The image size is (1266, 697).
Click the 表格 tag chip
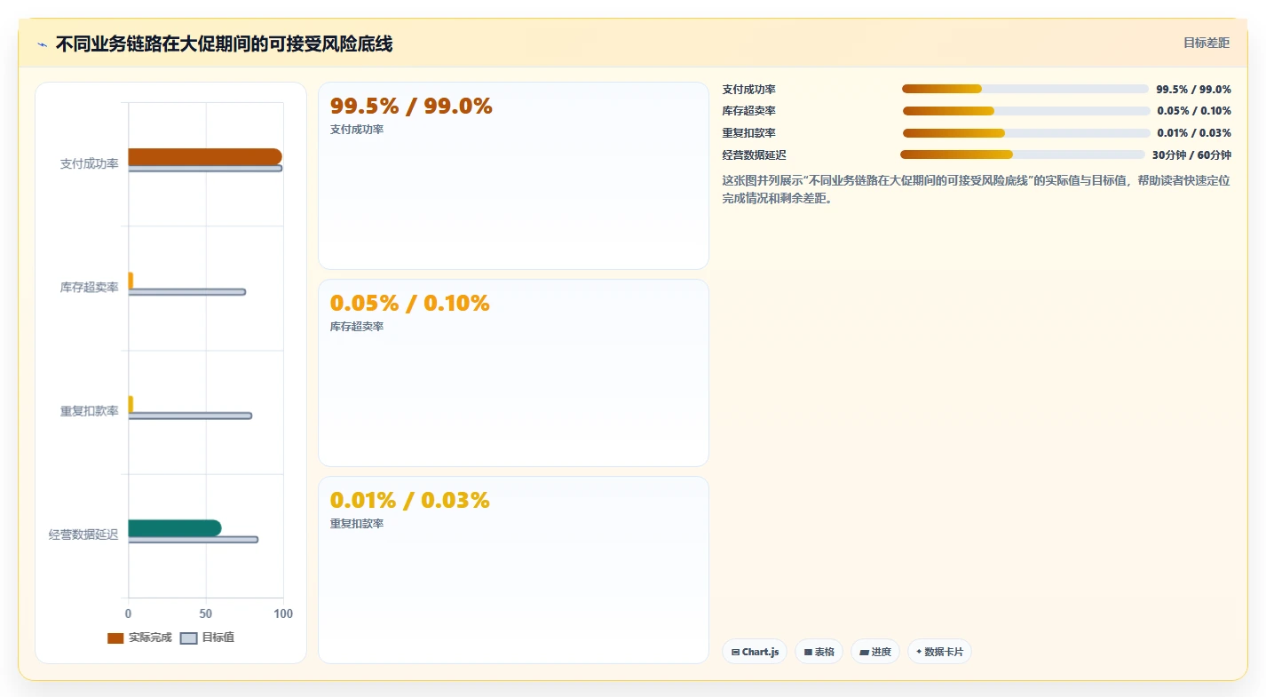click(x=819, y=652)
